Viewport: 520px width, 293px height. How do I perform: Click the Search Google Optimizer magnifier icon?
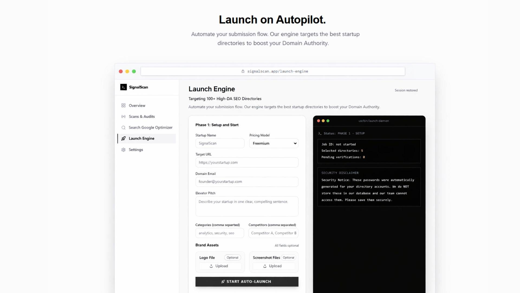pos(123,128)
